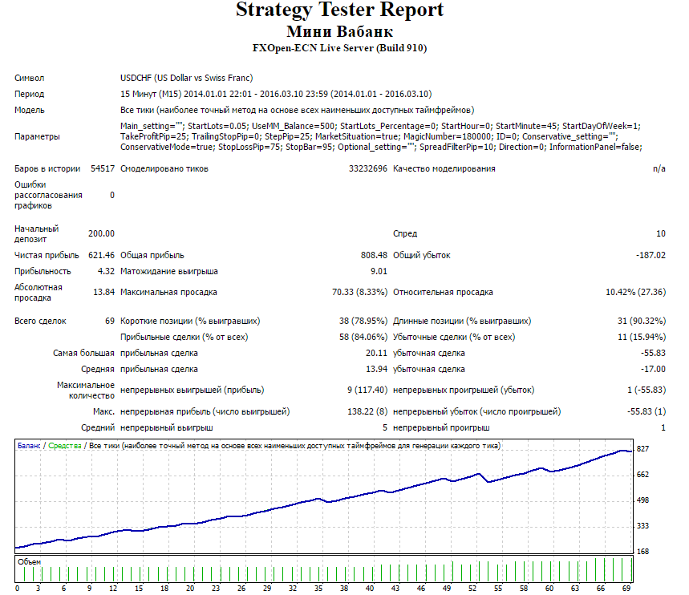The image size is (689, 595).
Task: Click the "Всего сделок" label
Action: pyautogui.click(x=40, y=322)
